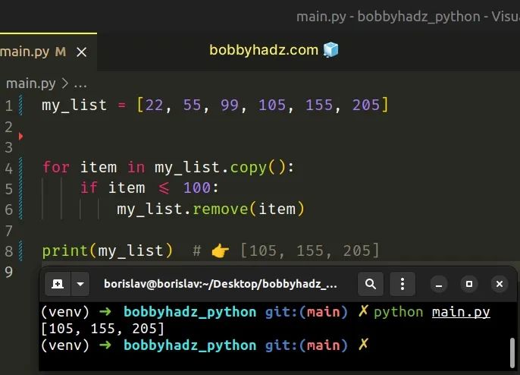This screenshot has width=520, height=375.
Task: Click the terminal title borislav@borislav
Action: [x=220, y=284]
